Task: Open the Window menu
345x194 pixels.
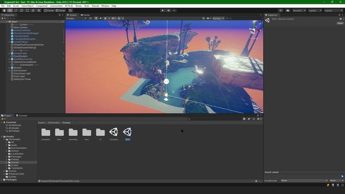Action: 105,6
